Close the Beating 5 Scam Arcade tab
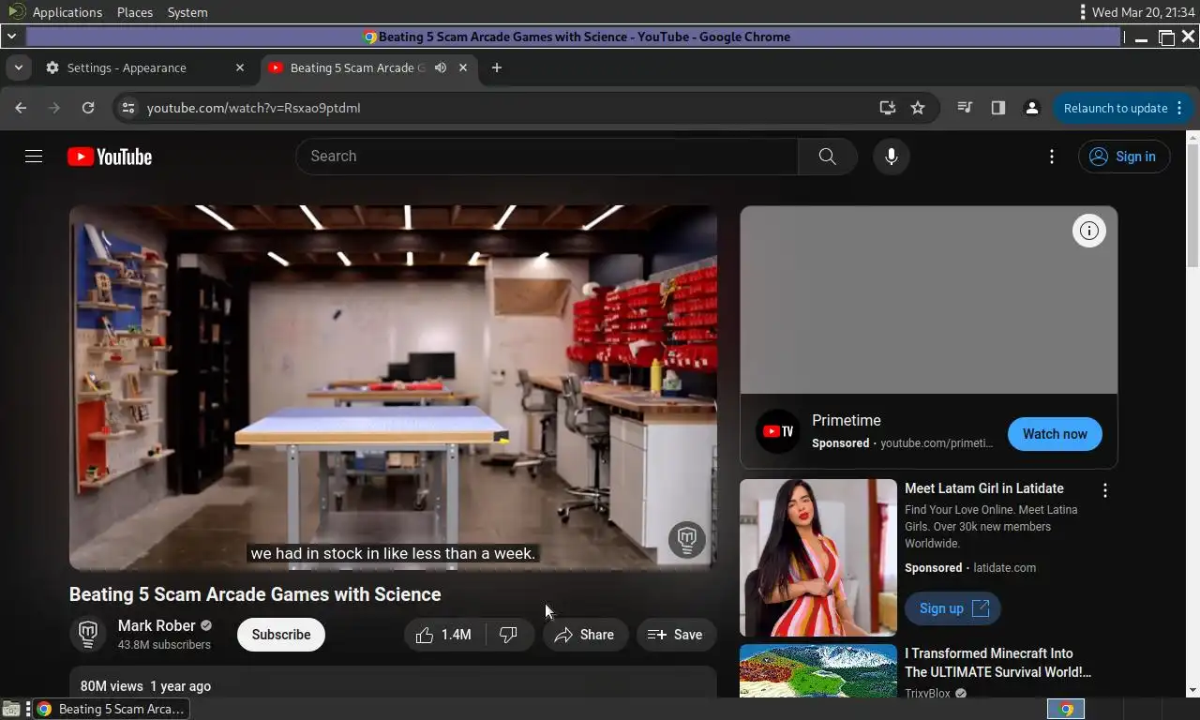Screen dimensions: 1200x720 [x=462, y=67]
